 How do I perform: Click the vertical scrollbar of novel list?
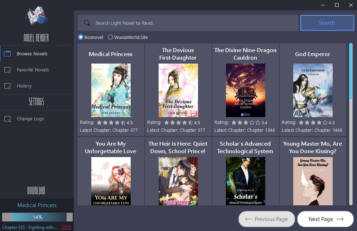click(351, 71)
